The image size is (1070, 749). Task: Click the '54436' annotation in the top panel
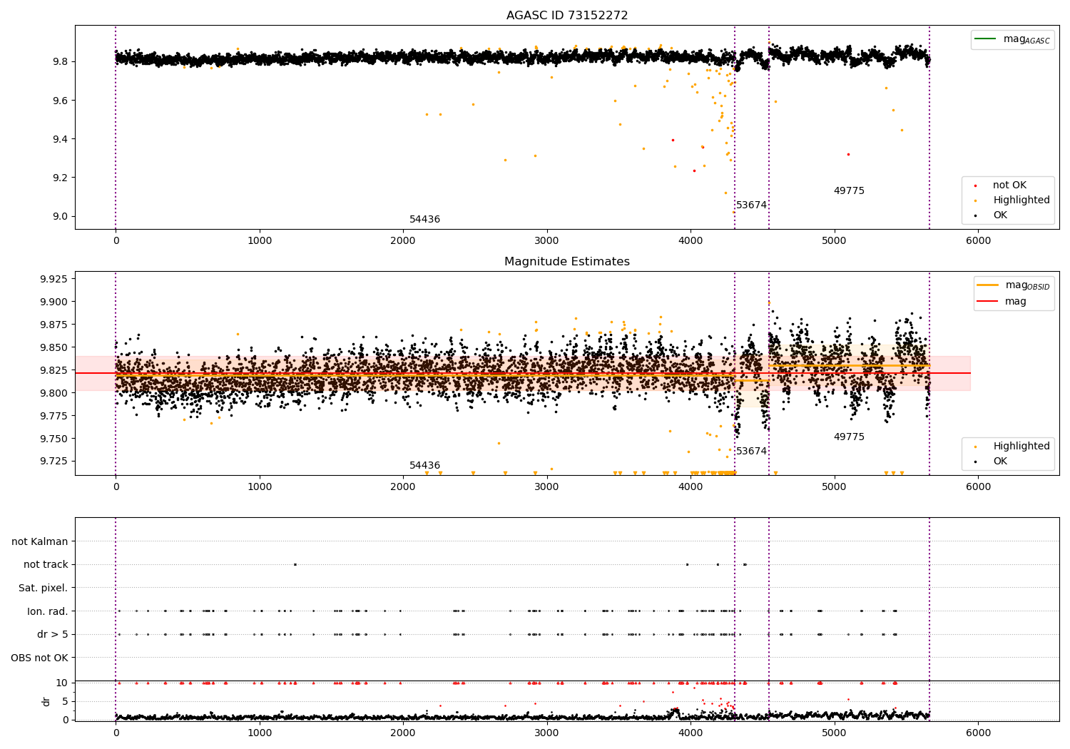[424, 220]
